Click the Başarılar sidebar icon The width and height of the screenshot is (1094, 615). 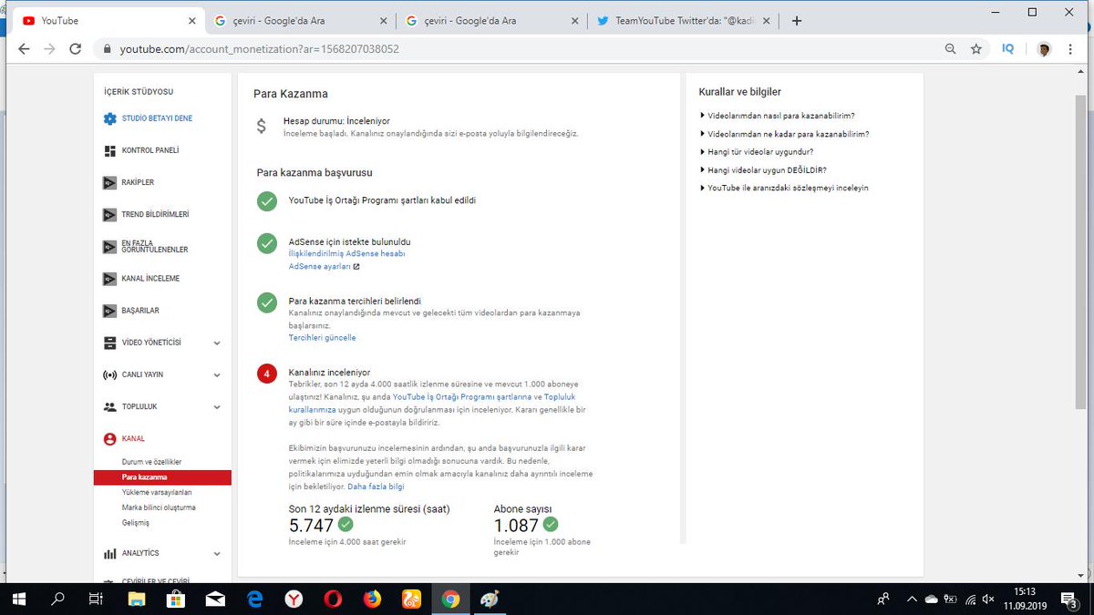[109, 311]
